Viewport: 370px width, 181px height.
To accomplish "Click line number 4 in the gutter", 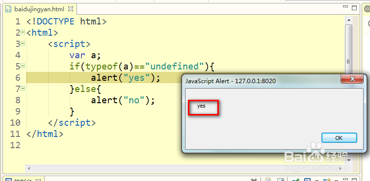I will point(18,55).
